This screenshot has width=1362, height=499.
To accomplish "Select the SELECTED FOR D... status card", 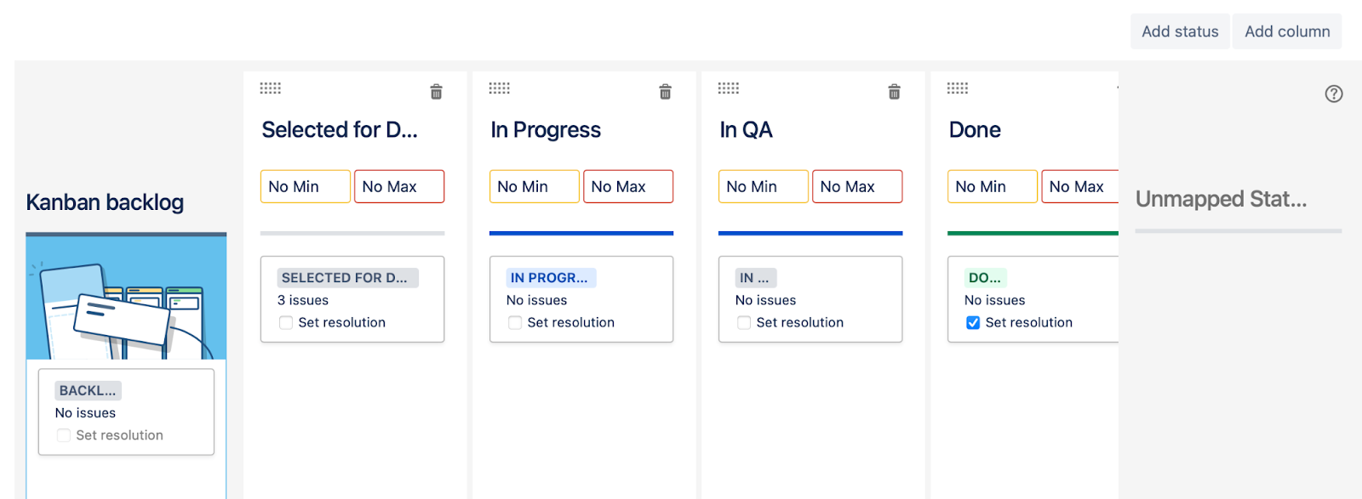I will tap(352, 299).
